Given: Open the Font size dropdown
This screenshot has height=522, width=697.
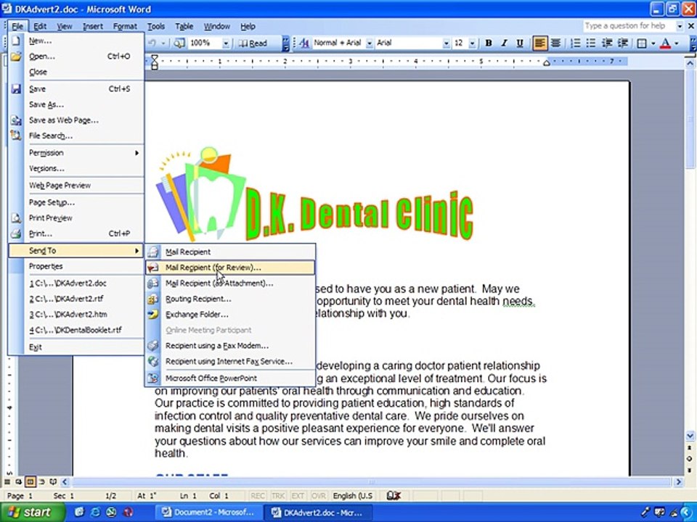Looking at the screenshot, I should (x=472, y=43).
